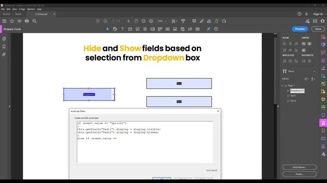Click Sign In link
The height and width of the screenshot is (183, 327).
tap(318, 14)
